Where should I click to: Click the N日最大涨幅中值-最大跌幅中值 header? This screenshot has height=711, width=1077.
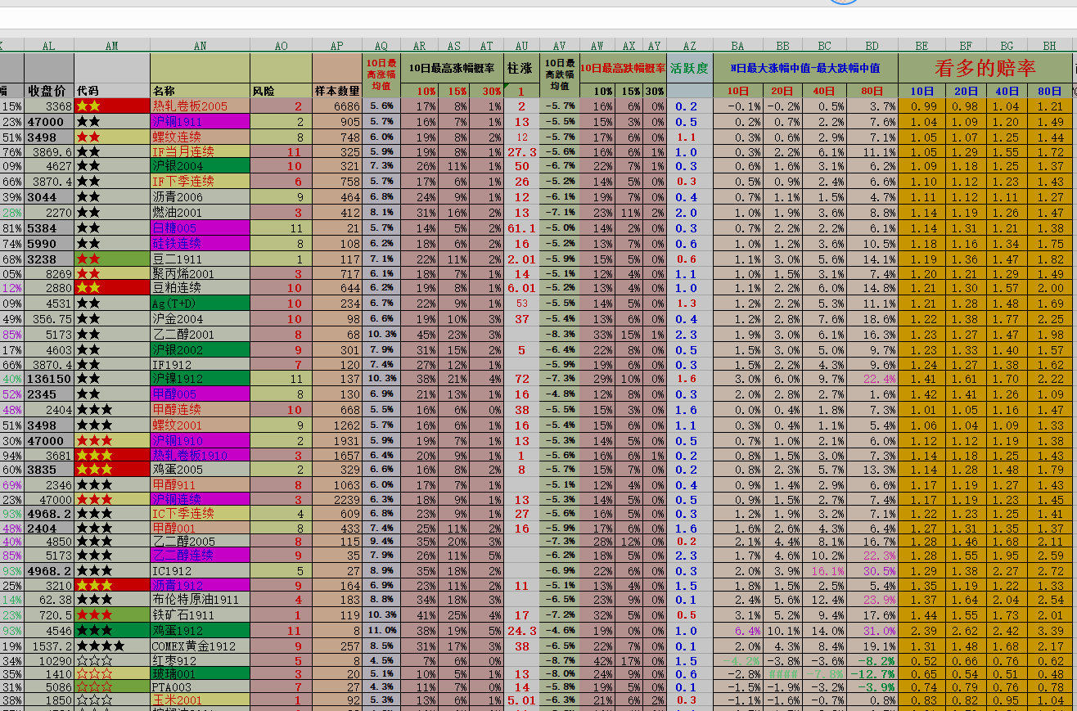[805, 69]
